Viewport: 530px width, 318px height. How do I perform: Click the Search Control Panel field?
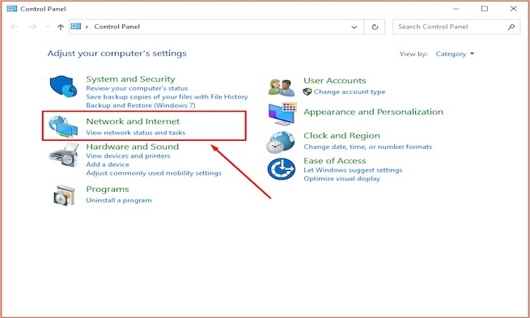coord(456,27)
